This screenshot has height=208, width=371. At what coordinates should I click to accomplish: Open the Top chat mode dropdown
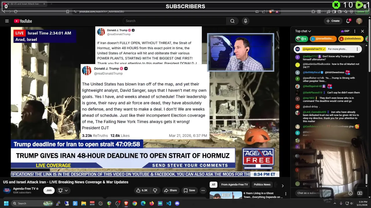(x=303, y=31)
